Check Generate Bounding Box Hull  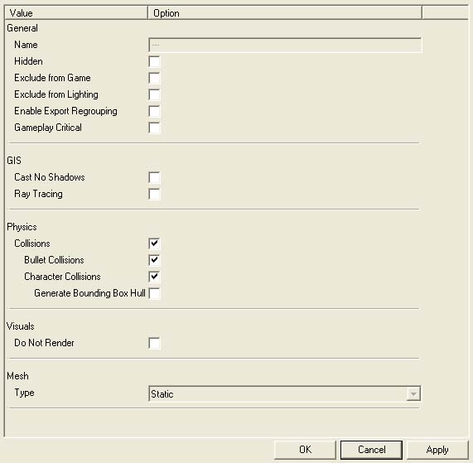click(x=154, y=293)
